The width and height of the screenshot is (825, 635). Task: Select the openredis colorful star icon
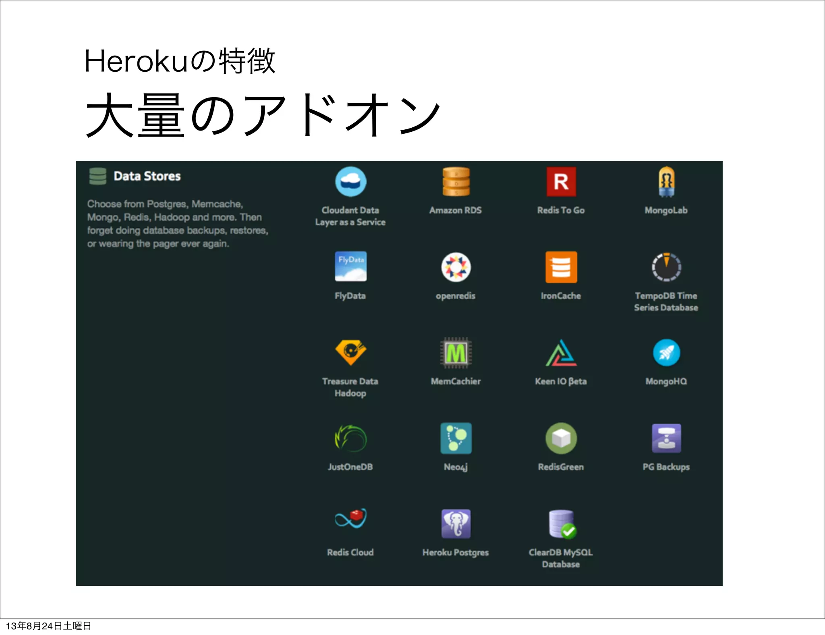(x=456, y=267)
